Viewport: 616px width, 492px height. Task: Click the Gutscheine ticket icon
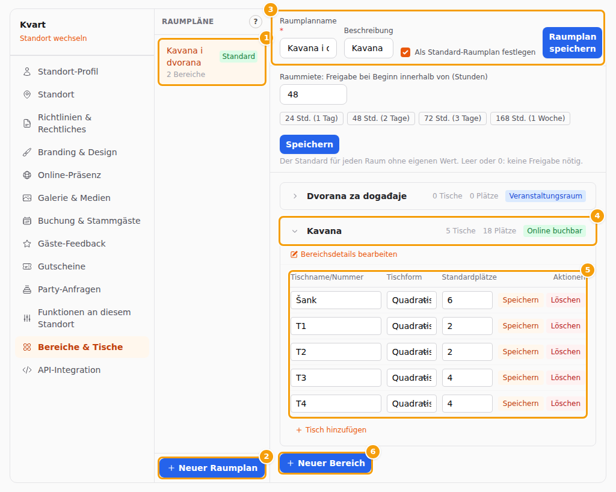tap(26, 266)
